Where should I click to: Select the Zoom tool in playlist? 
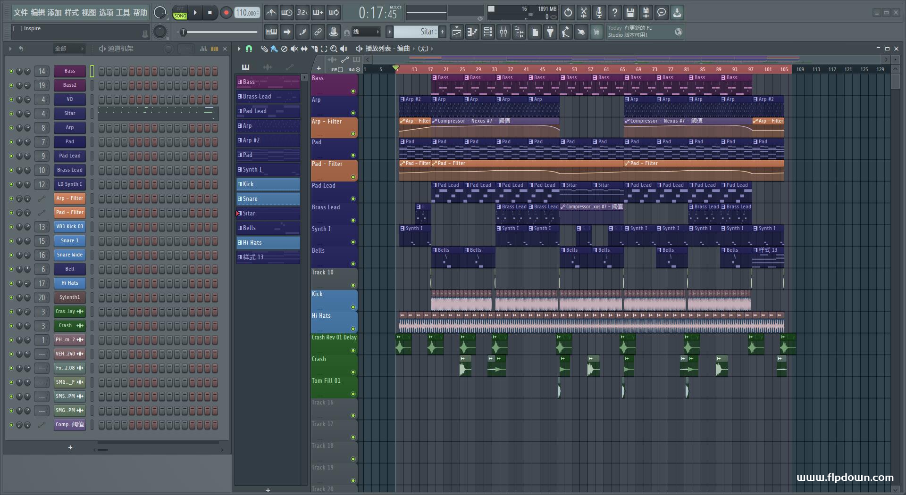334,49
